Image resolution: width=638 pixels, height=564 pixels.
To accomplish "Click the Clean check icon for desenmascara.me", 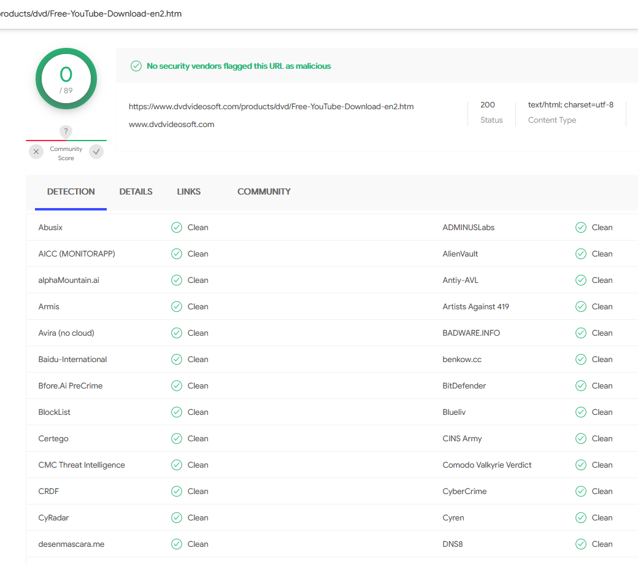I will (x=177, y=544).
